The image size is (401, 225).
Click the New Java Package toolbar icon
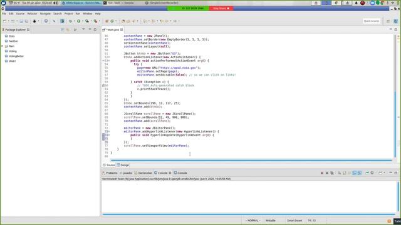(107, 21)
